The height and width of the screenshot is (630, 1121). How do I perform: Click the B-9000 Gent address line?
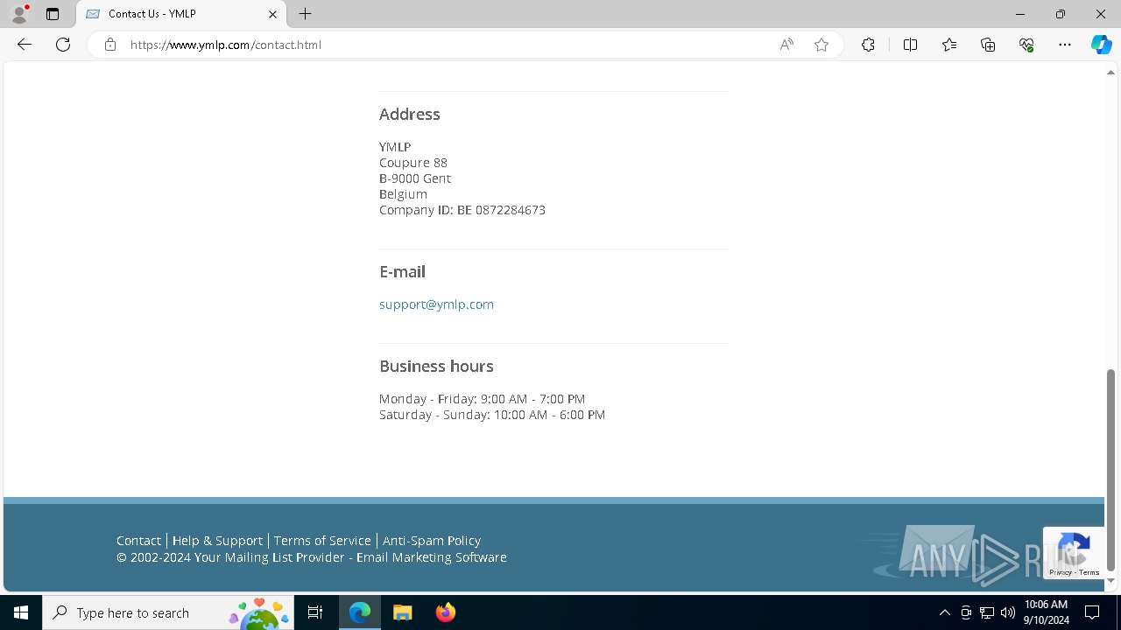[415, 178]
